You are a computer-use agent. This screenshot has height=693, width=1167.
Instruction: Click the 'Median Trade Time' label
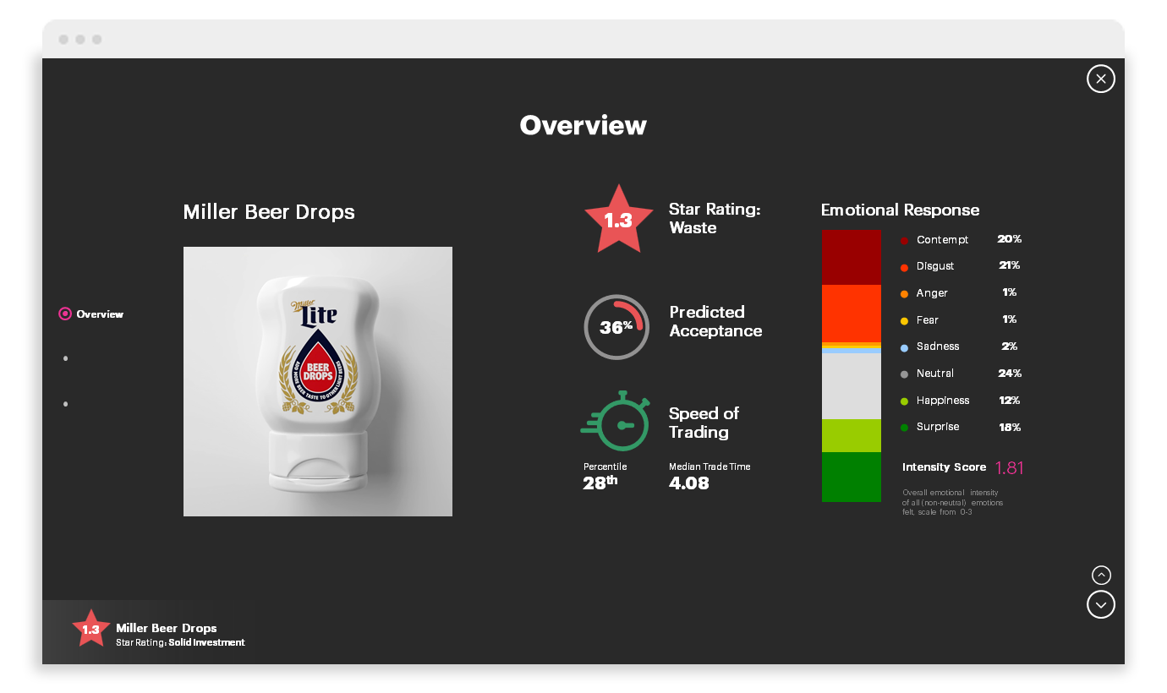click(x=710, y=467)
